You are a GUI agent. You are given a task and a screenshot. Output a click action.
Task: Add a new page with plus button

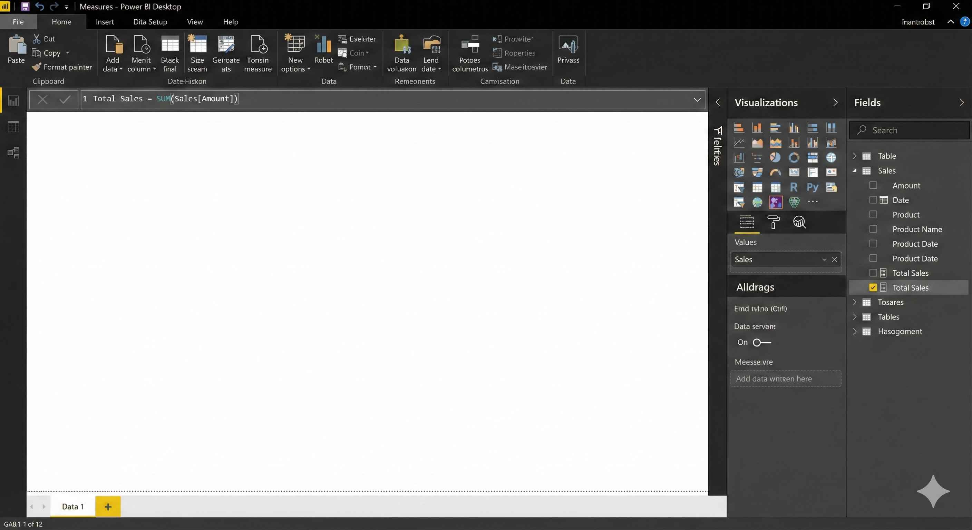[x=108, y=506]
